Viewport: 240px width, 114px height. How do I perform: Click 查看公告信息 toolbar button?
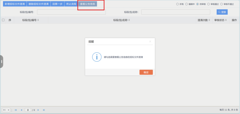coord(88,4)
